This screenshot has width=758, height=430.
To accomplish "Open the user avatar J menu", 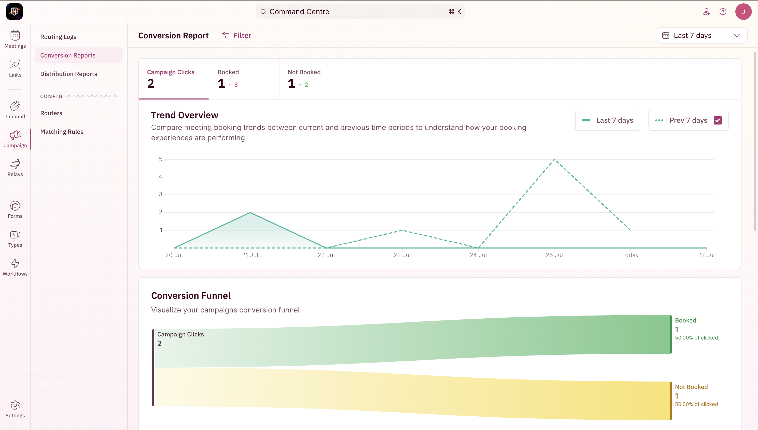I will click(743, 12).
